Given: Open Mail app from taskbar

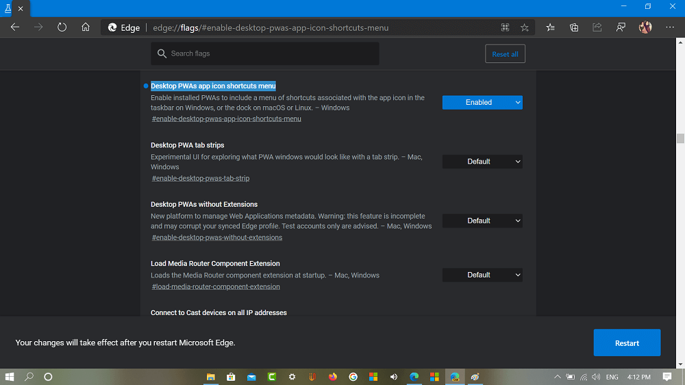Looking at the screenshot, I should (251, 377).
